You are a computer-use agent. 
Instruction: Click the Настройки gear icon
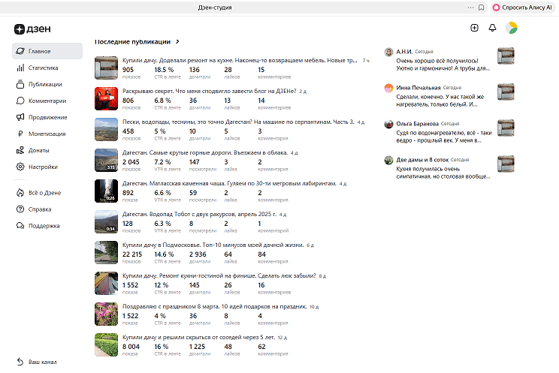tap(20, 167)
